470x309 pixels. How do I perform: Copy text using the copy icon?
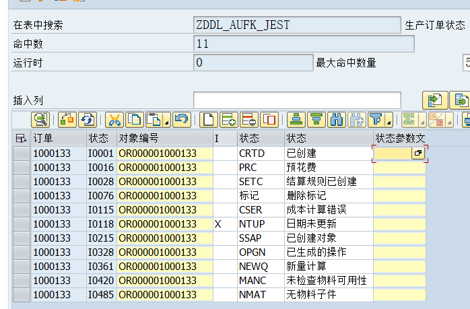point(135,121)
